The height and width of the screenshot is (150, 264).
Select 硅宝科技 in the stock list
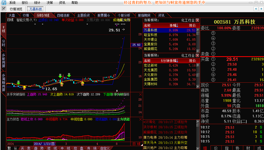click(x=151, y=35)
